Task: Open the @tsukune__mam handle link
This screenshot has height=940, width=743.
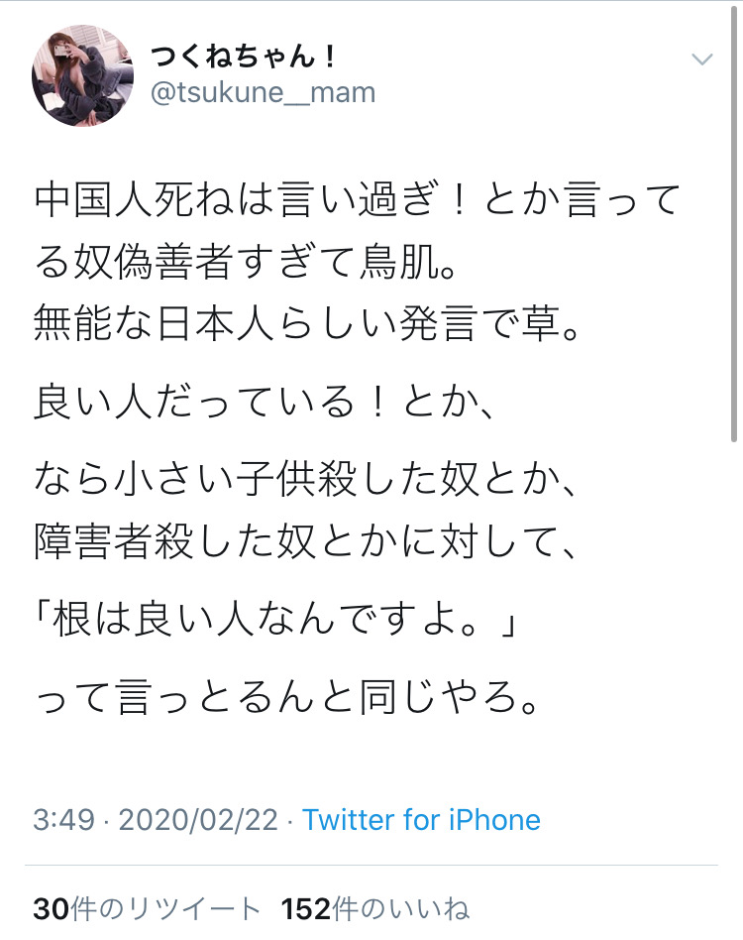Action: [263, 92]
